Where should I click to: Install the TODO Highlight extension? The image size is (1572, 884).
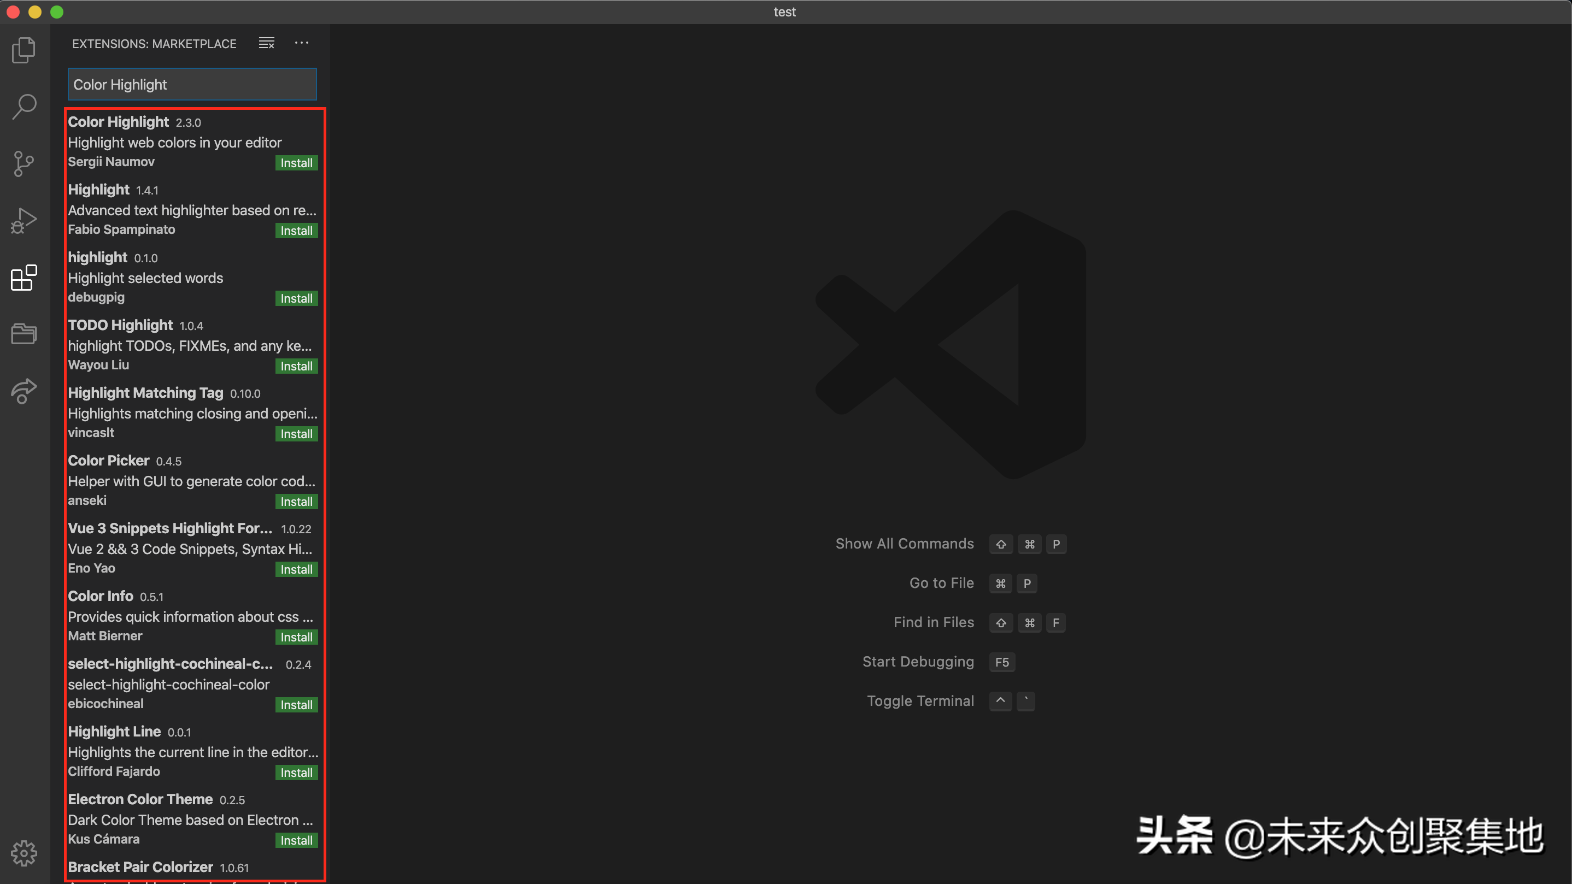(x=296, y=366)
